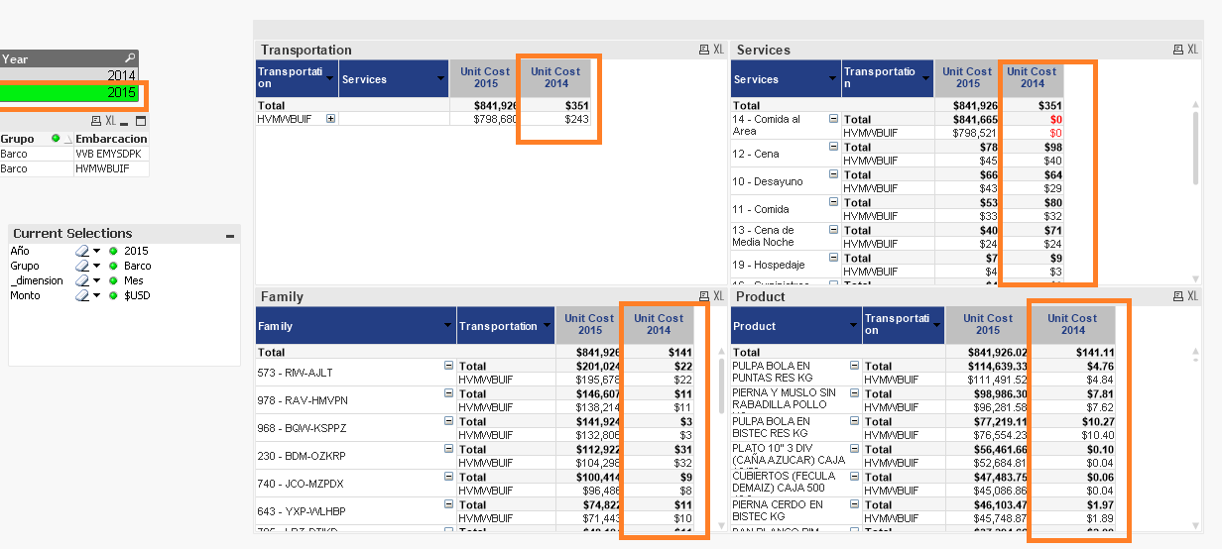
Task: Collapse 978 - RAV-HMVPN family row
Action: (x=448, y=392)
